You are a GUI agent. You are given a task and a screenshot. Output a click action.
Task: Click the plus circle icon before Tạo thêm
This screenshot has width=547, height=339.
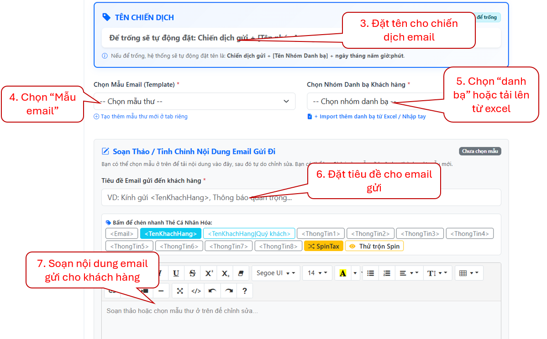click(x=96, y=117)
